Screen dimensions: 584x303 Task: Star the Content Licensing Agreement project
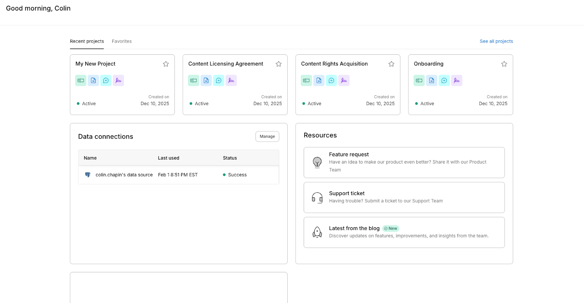[x=278, y=64]
